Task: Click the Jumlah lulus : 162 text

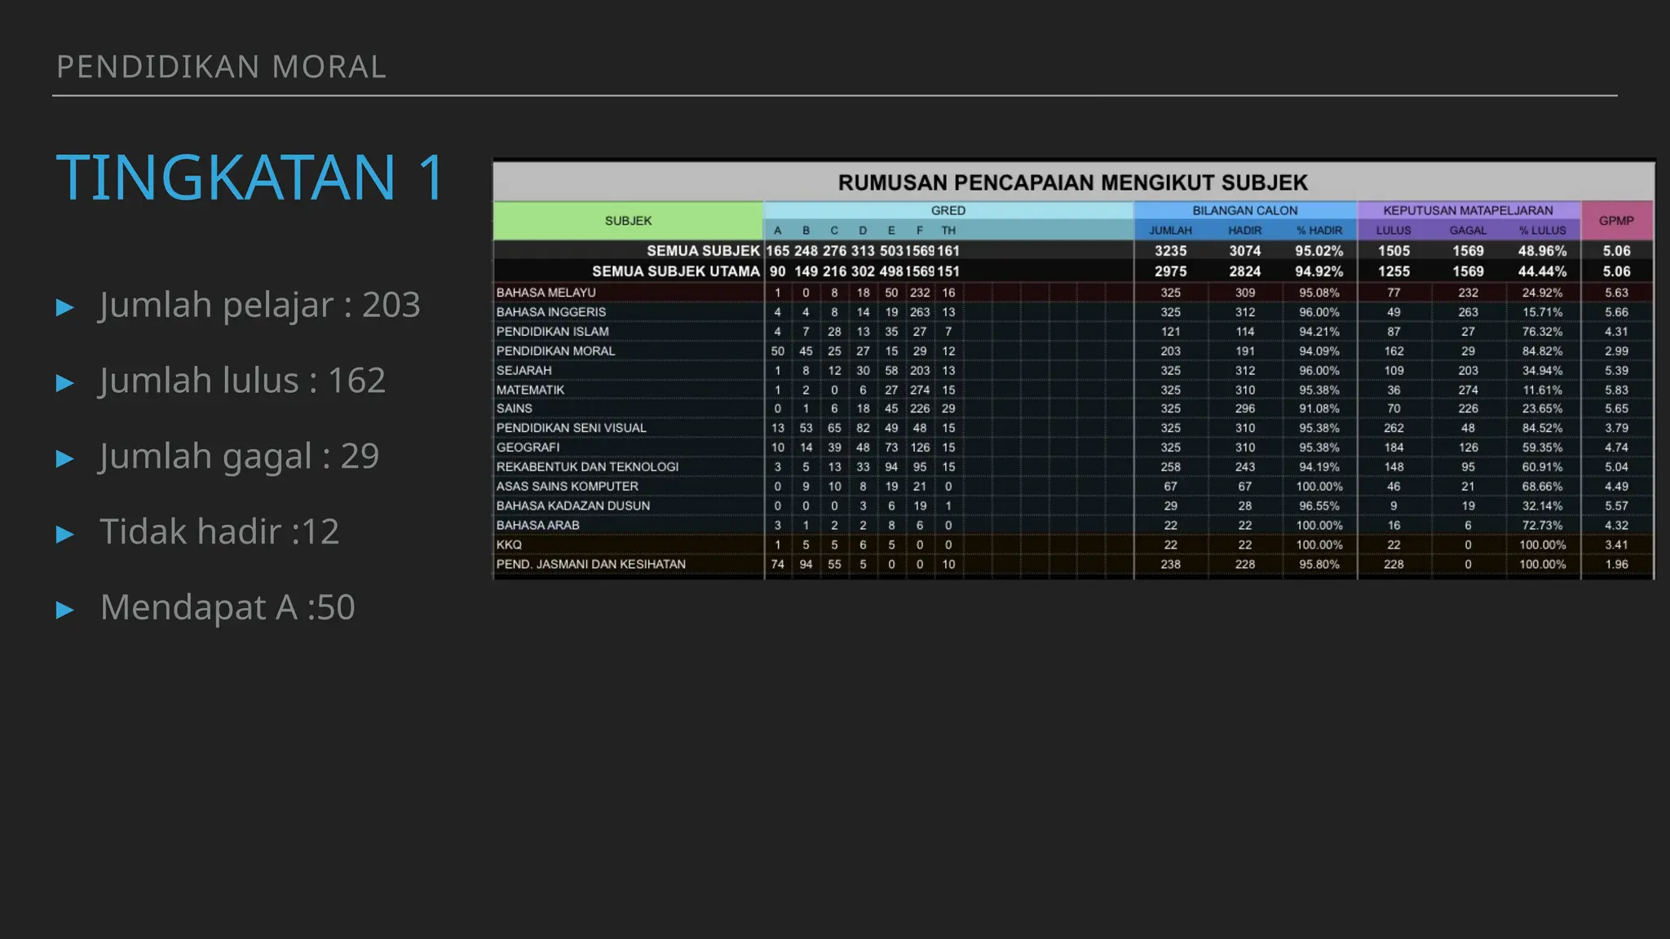Action: pos(242,381)
